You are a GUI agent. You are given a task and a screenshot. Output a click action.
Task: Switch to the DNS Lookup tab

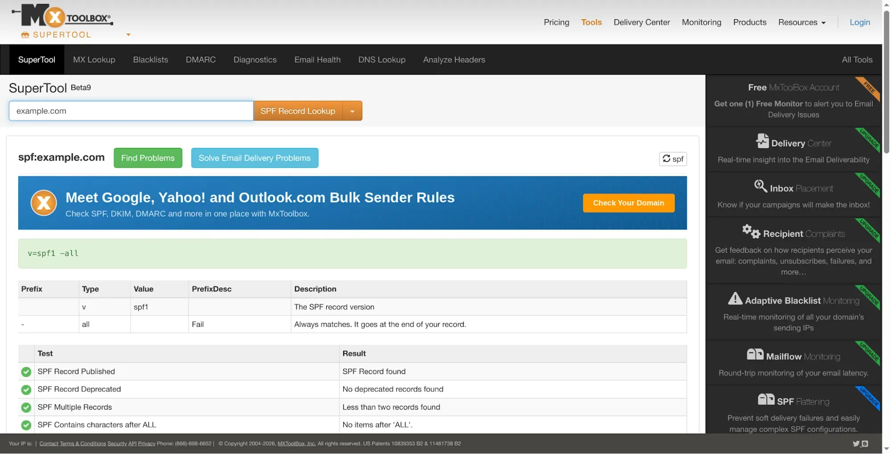tap(382, 60)
